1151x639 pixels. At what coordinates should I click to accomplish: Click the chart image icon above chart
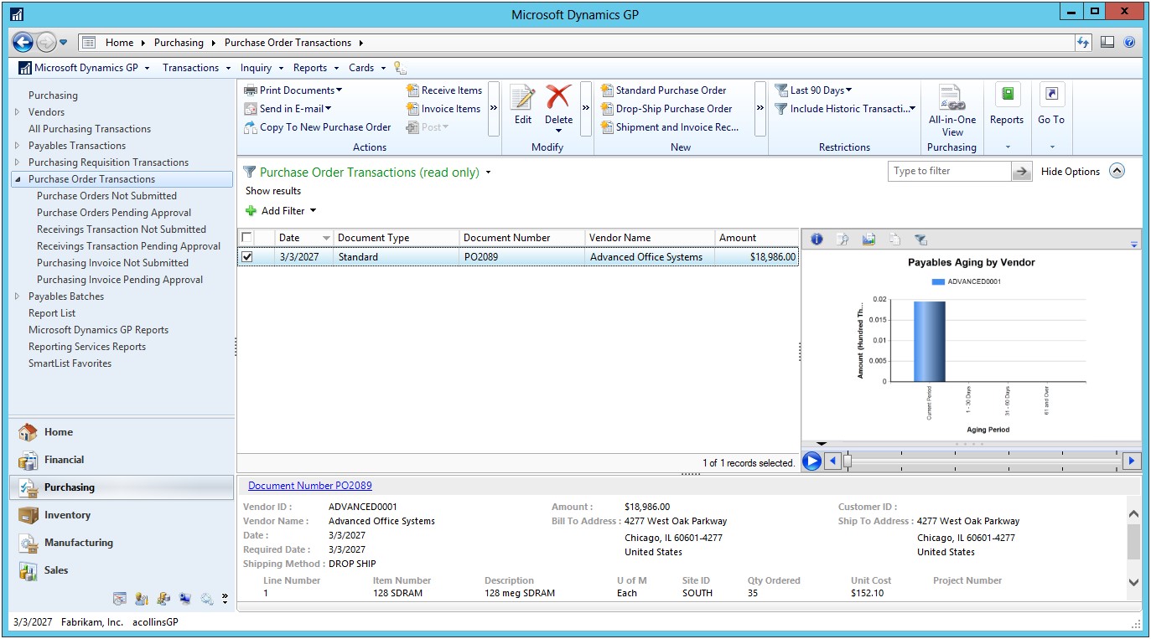pos(868,240)
